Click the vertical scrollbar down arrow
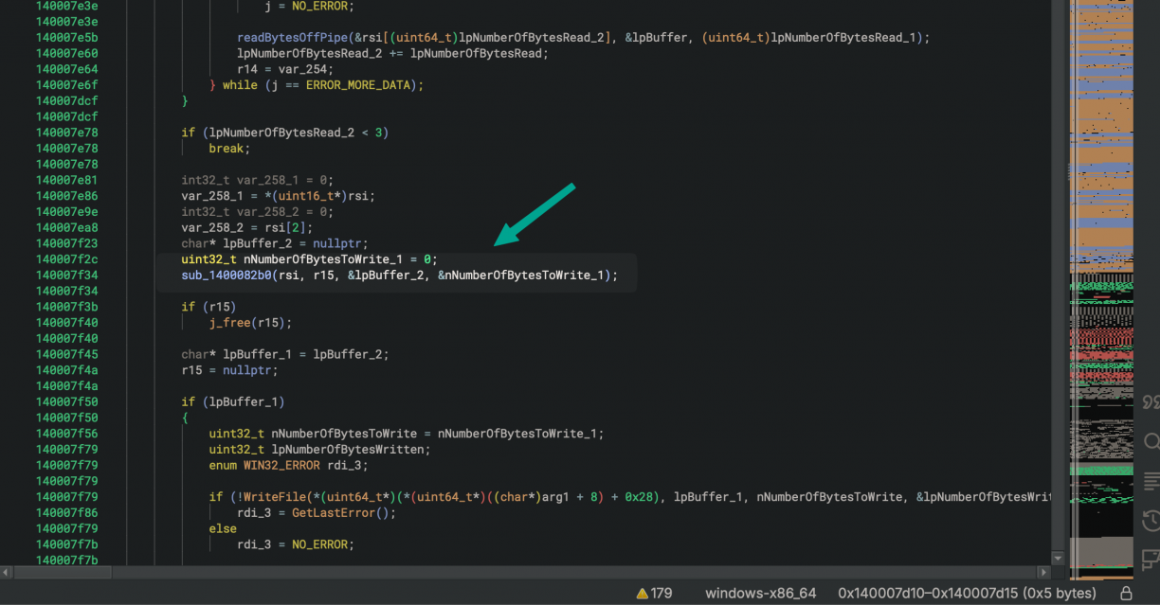The width and height of the screenshot is (1160, 605). coord(1059,559)
